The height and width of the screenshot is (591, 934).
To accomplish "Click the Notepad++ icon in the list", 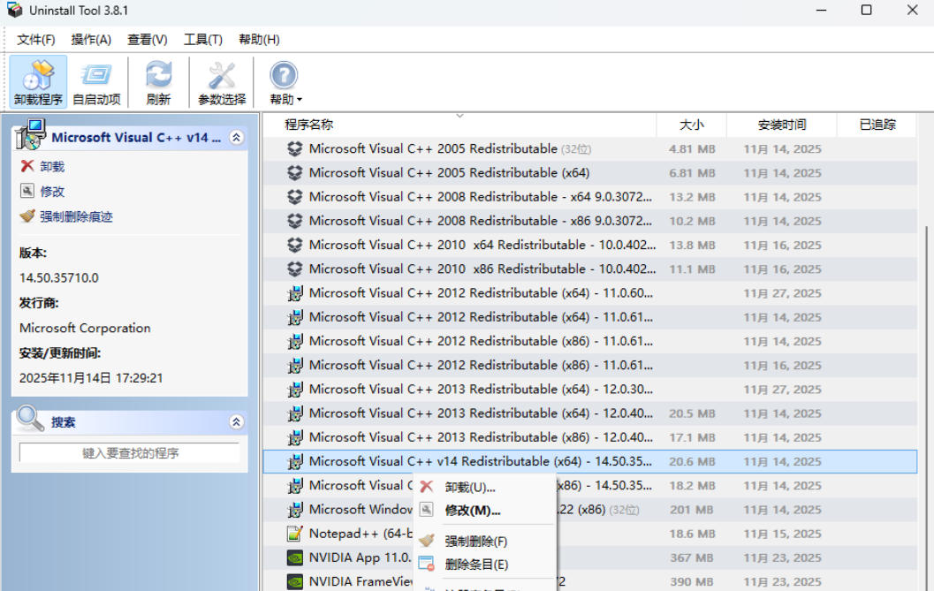I will coord(295,534).
